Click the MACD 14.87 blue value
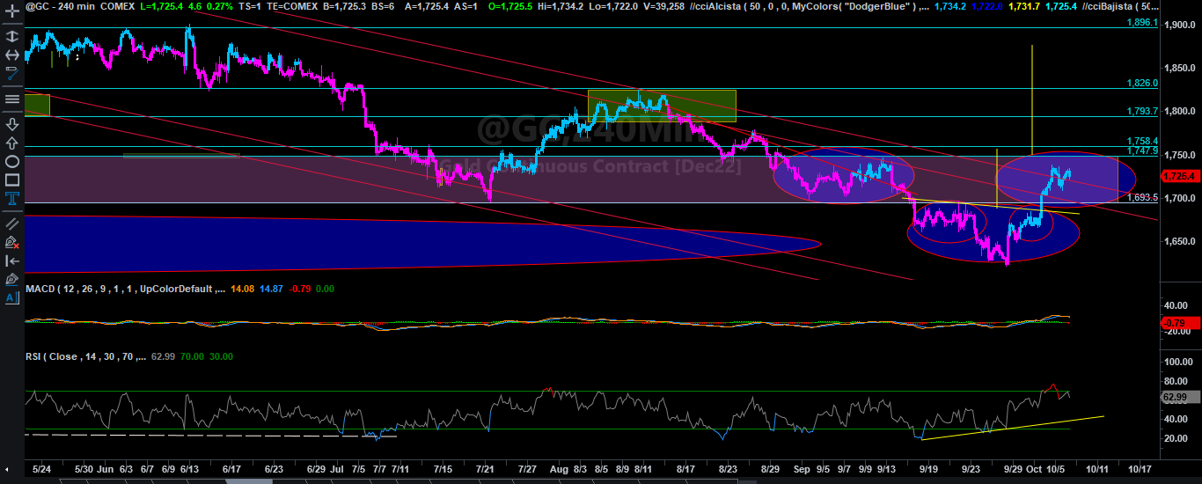Screen dimensions: 1202x484 click(x=271, y=289)
